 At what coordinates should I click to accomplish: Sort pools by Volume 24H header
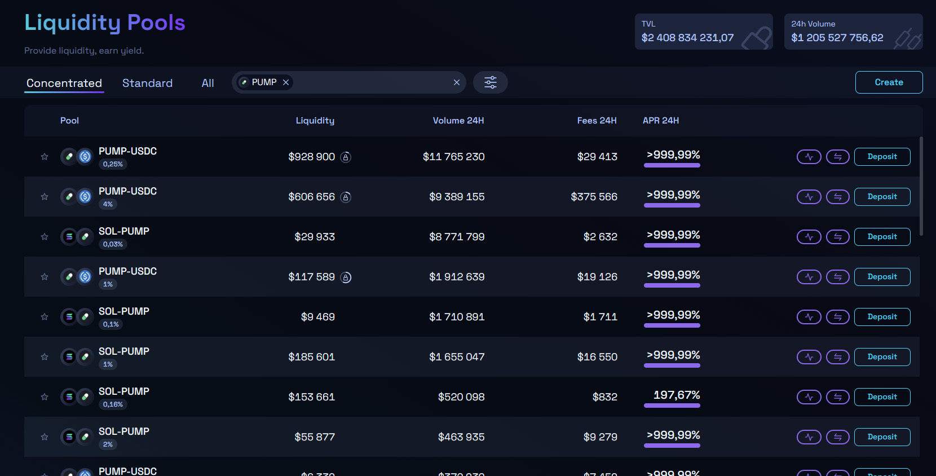[458, 121]
